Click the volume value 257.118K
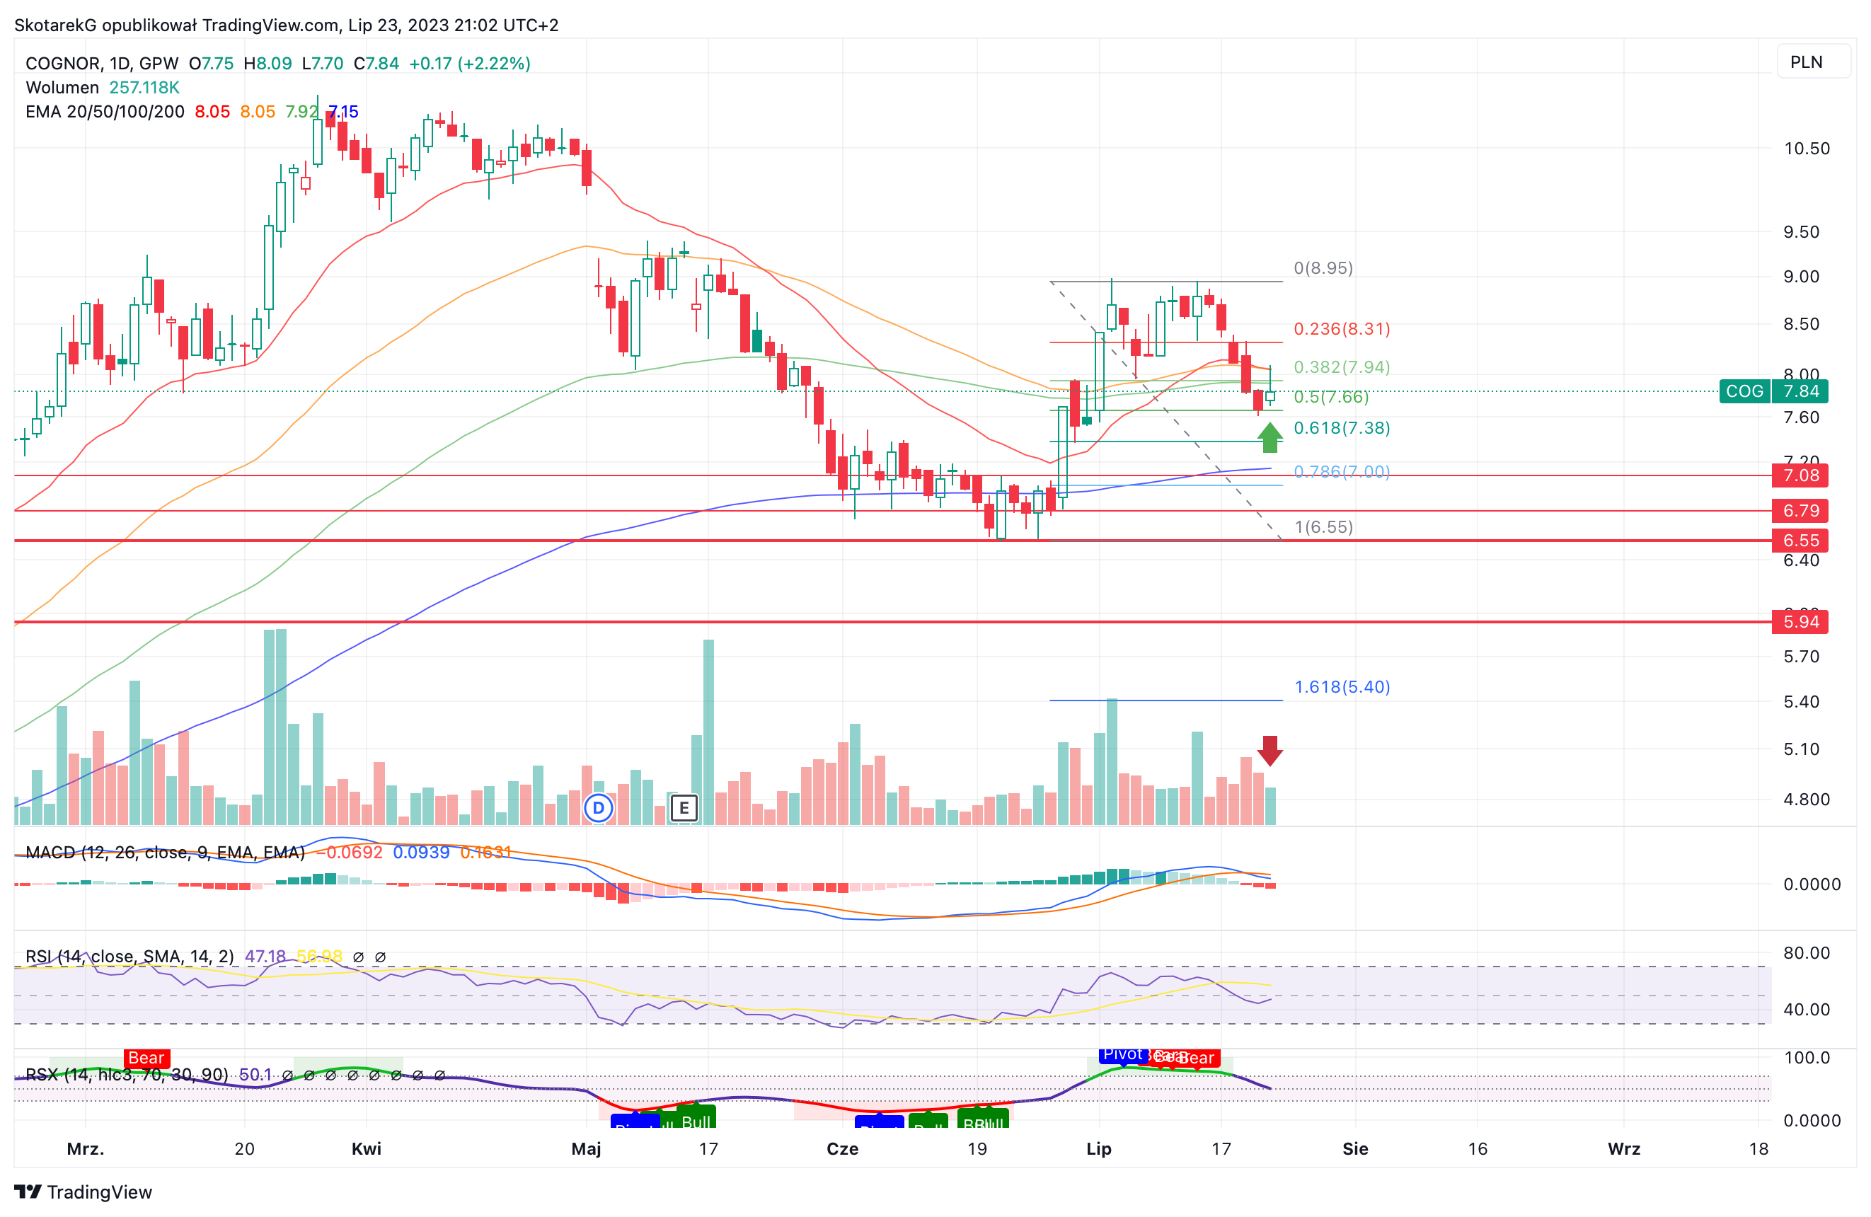Viewport: 1871px width, 1217px height. 144,87
